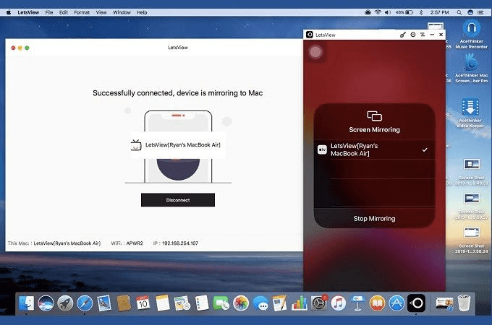Screen dimensions: 492x325
Task: Click the Disconnect button
Action: (x=177, y=200)
